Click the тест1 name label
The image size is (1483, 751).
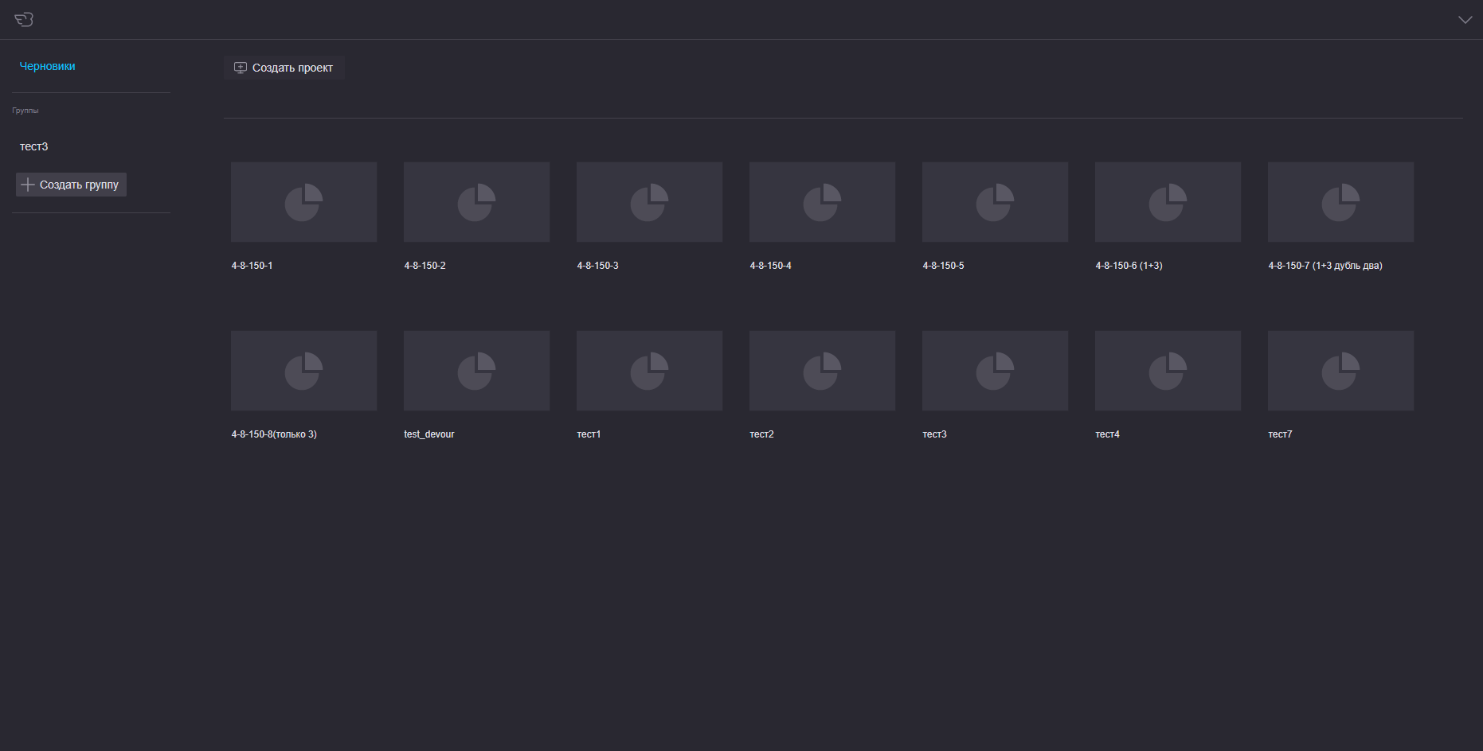click(589, 434)
